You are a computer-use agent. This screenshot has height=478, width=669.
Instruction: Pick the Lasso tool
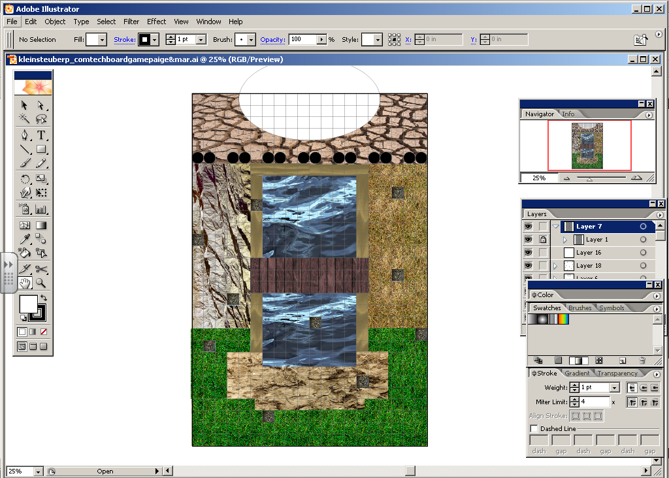(x=41, y=119)
